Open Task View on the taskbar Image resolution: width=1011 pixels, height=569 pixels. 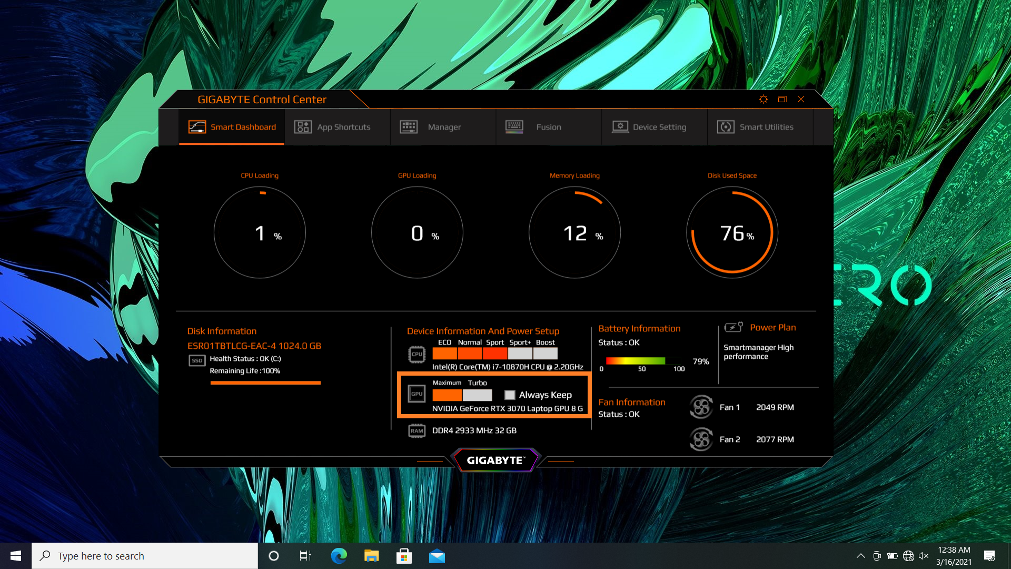[x=305, y=556]
